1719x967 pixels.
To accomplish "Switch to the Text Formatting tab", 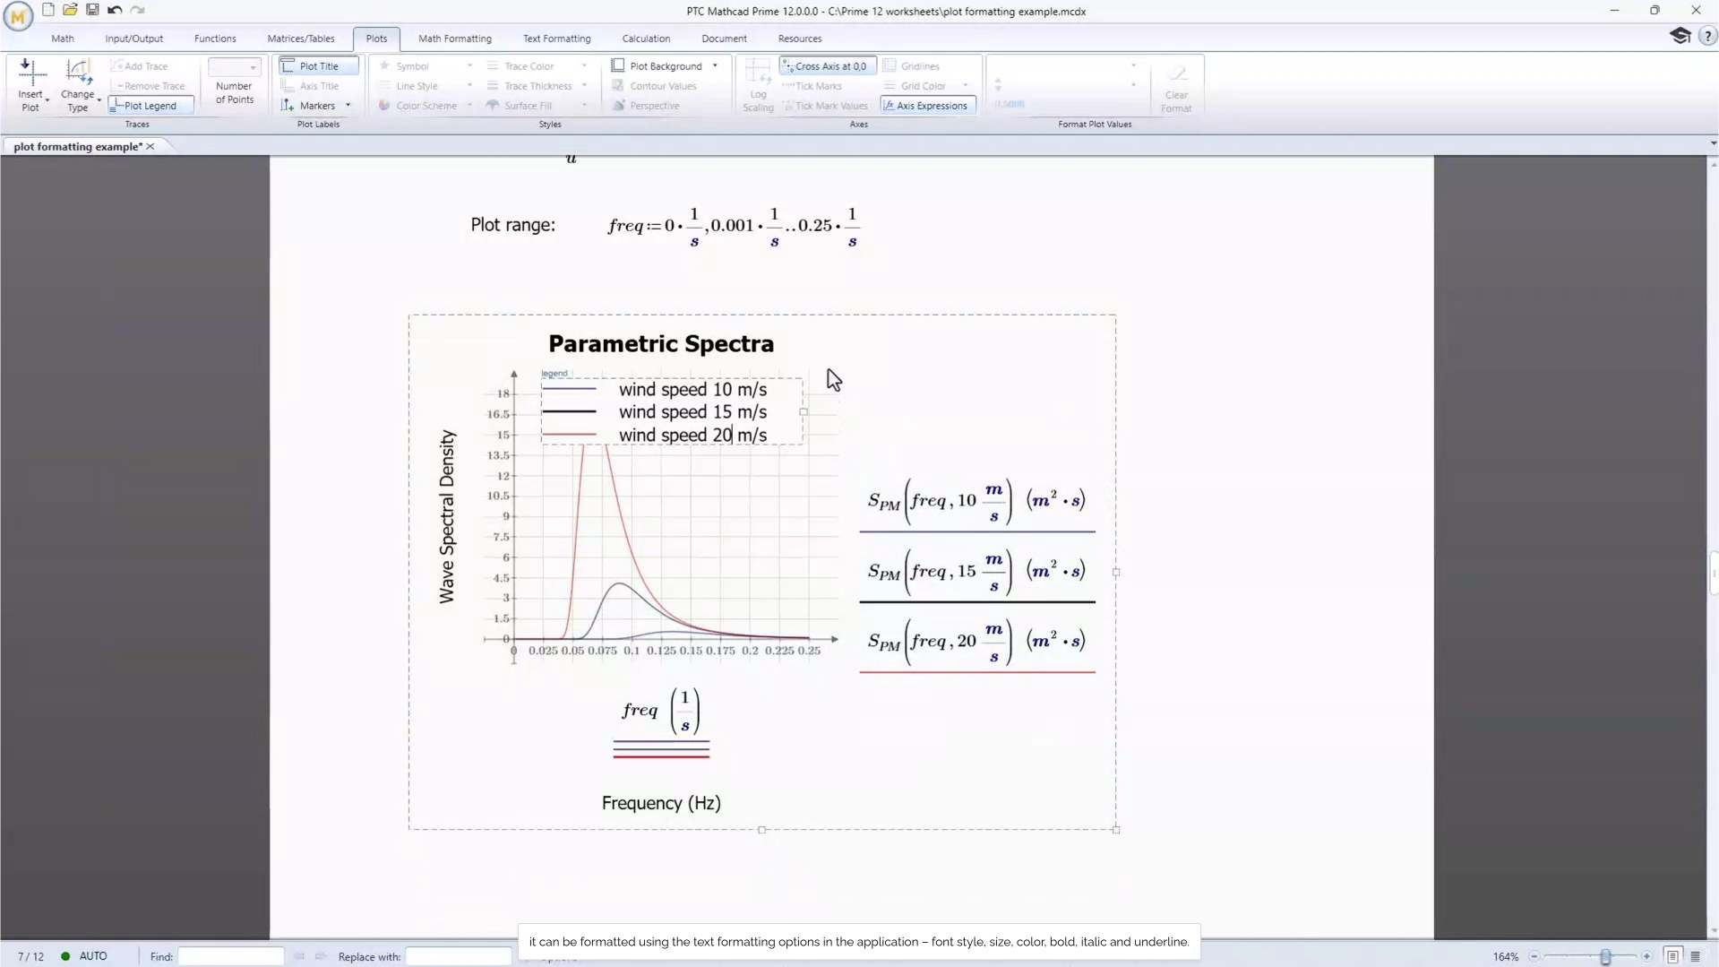I will coord(556,39).
